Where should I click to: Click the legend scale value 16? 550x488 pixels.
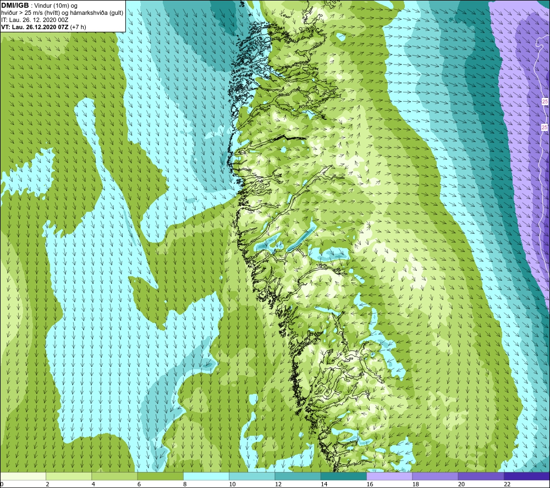pyautogui.click(x=370, y=484)
